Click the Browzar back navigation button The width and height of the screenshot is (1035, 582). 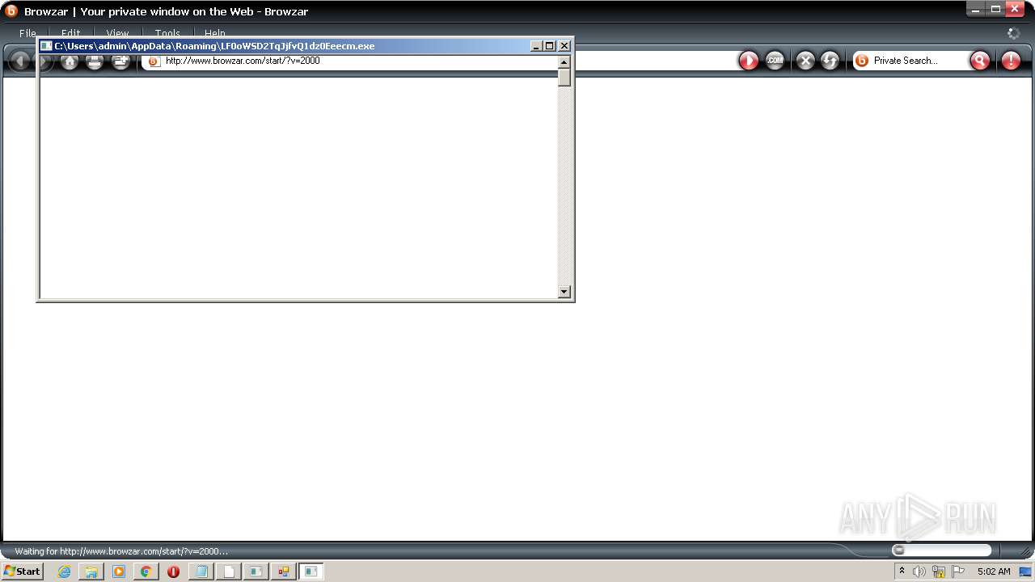pyautogui.click(x=20, y=61)
